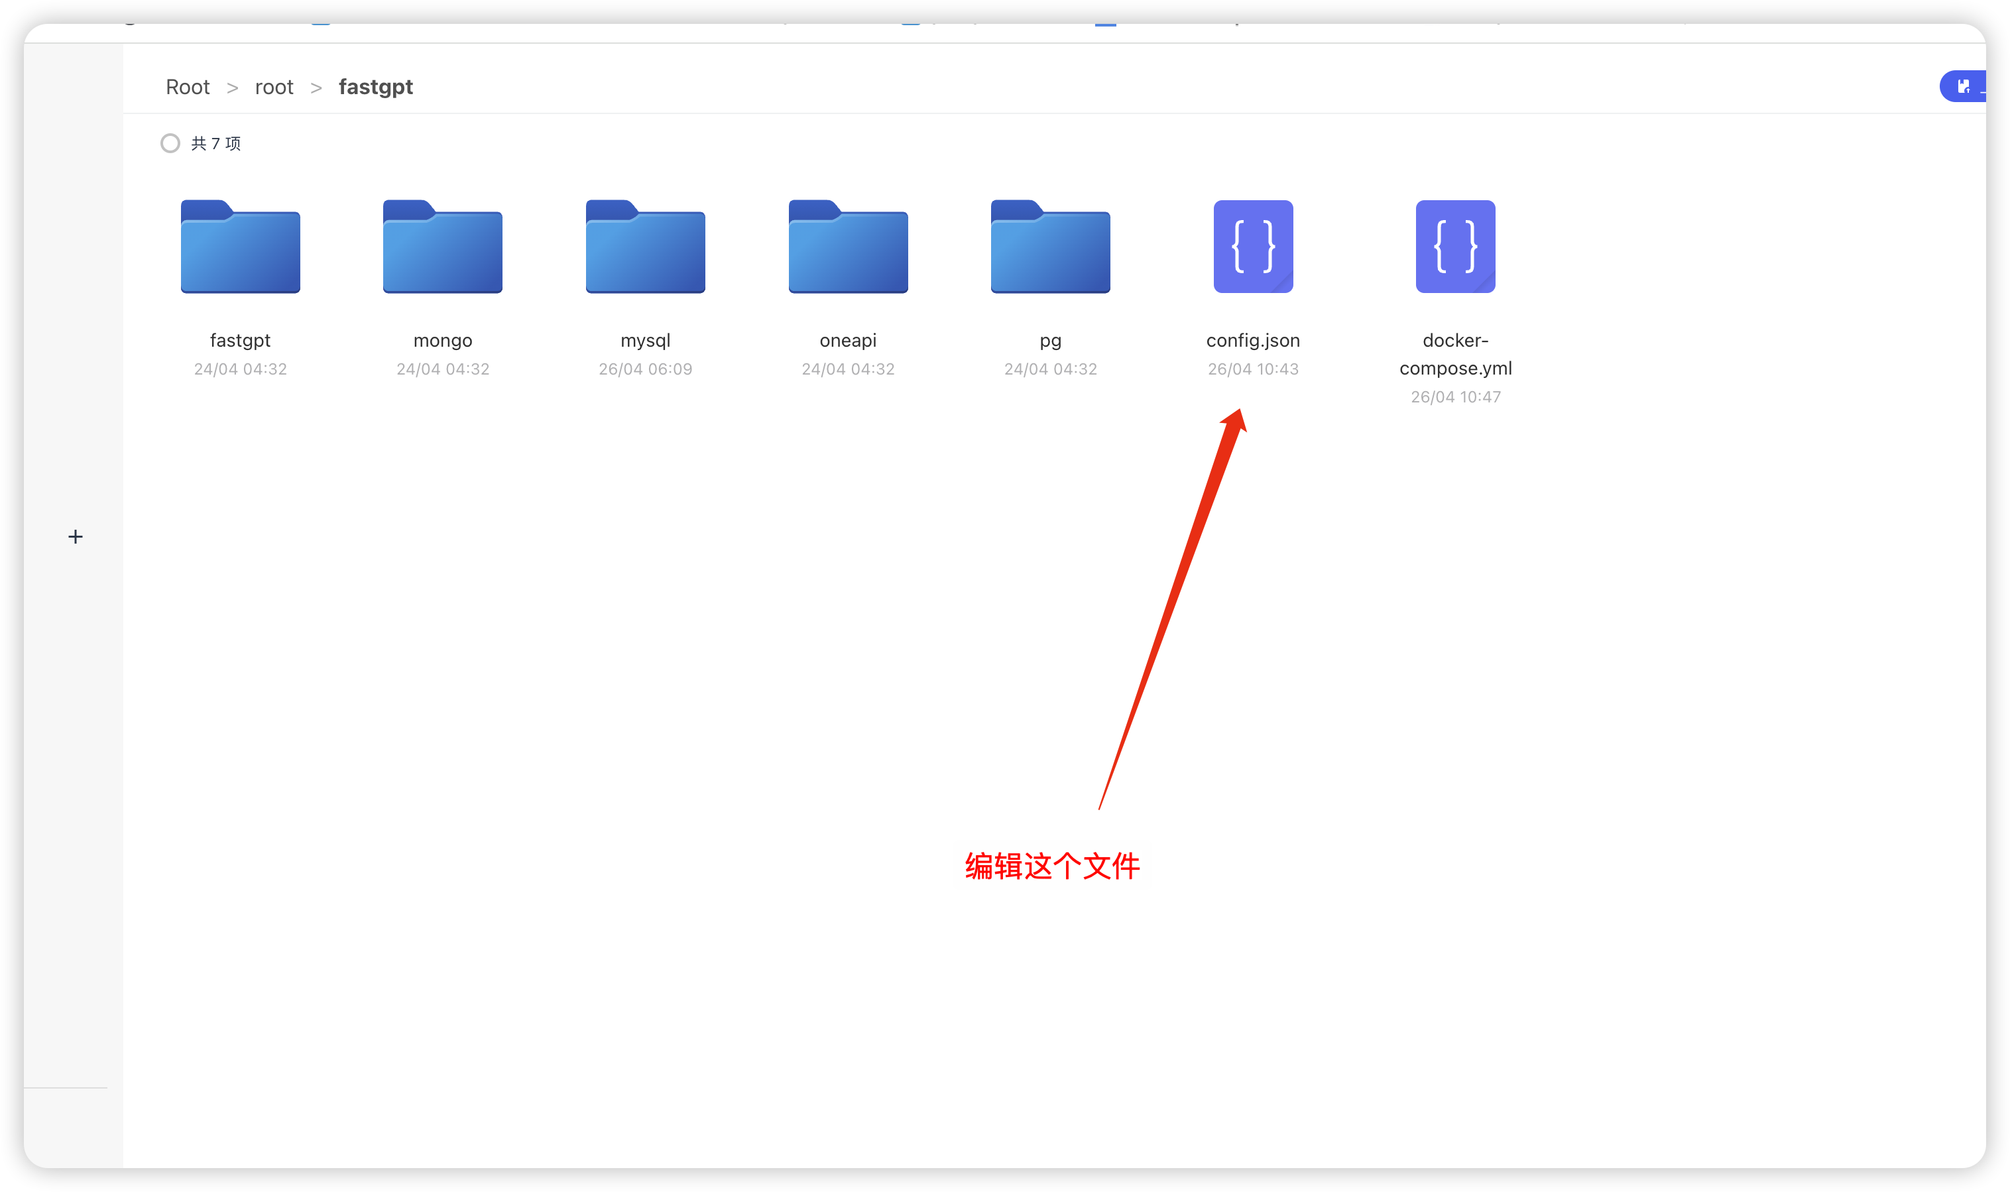Navigate to Root in the breadcrumb
The height and width of the screenshot is (1192, 2010).
click(187, 87)
